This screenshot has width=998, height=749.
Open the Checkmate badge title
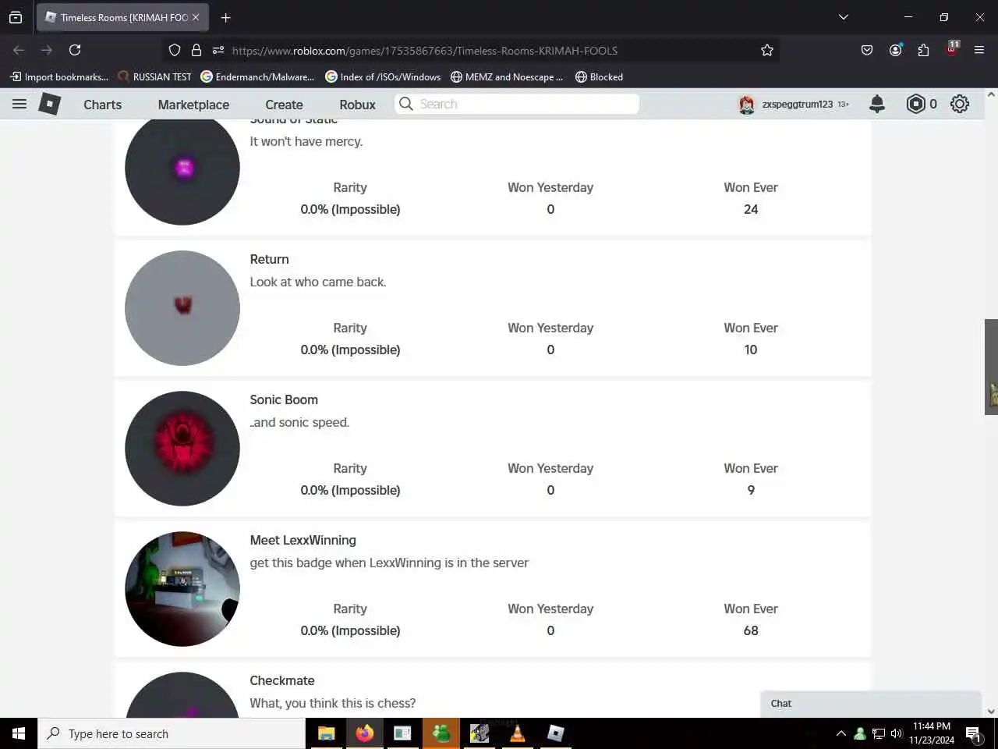pos(282,680)
